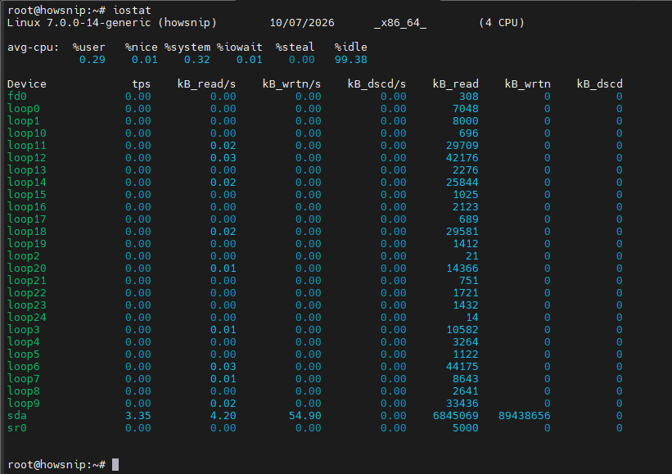672x474 pixels.
Task: Click the loop16 device name
Action: 26,207
